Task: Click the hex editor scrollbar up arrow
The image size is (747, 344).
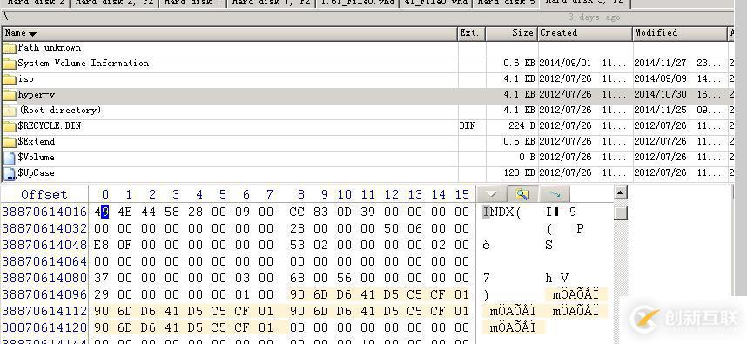Action: pos(620,193)
